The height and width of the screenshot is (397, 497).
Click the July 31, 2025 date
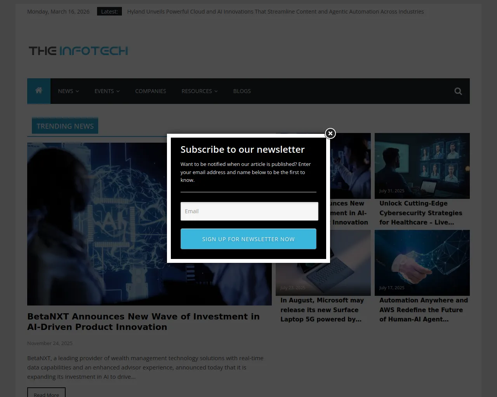[x=392, y=191]
